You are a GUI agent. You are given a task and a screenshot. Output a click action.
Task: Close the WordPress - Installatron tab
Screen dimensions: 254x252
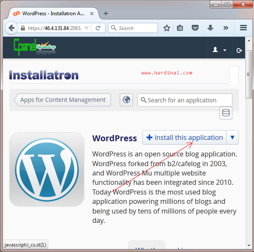click(x=92, y=14)
